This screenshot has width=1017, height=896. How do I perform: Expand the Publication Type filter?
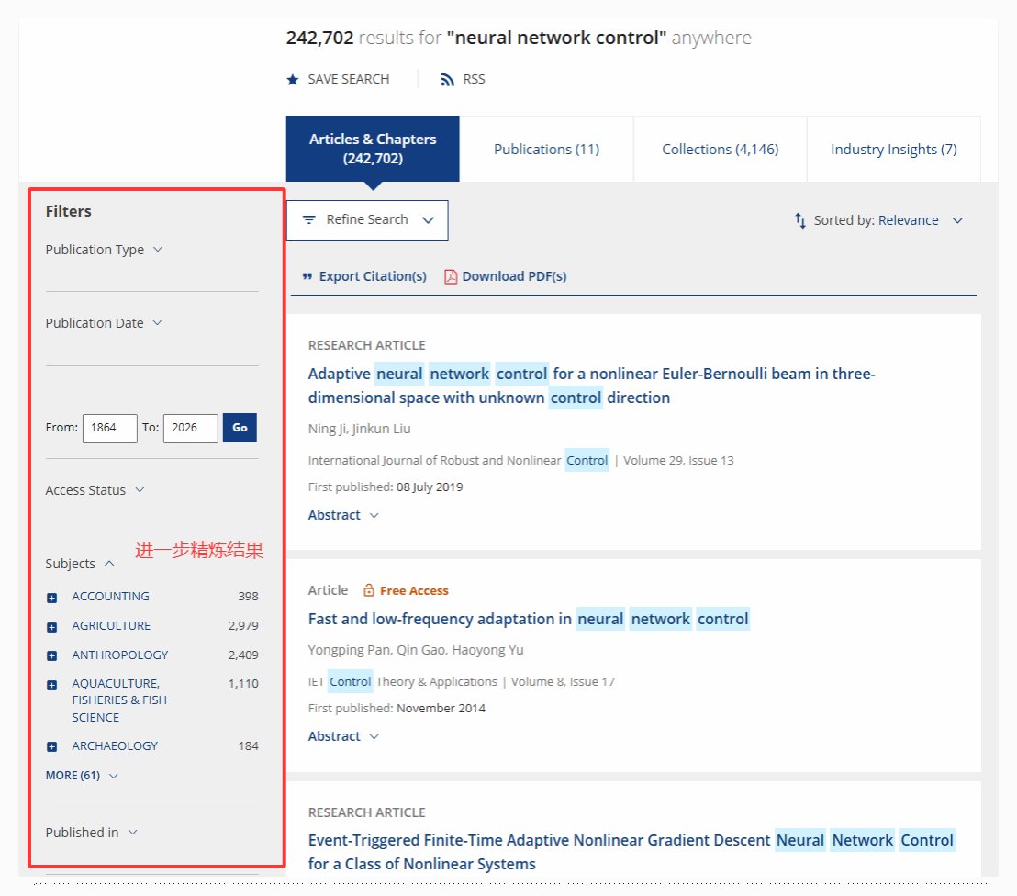[104, 250]
